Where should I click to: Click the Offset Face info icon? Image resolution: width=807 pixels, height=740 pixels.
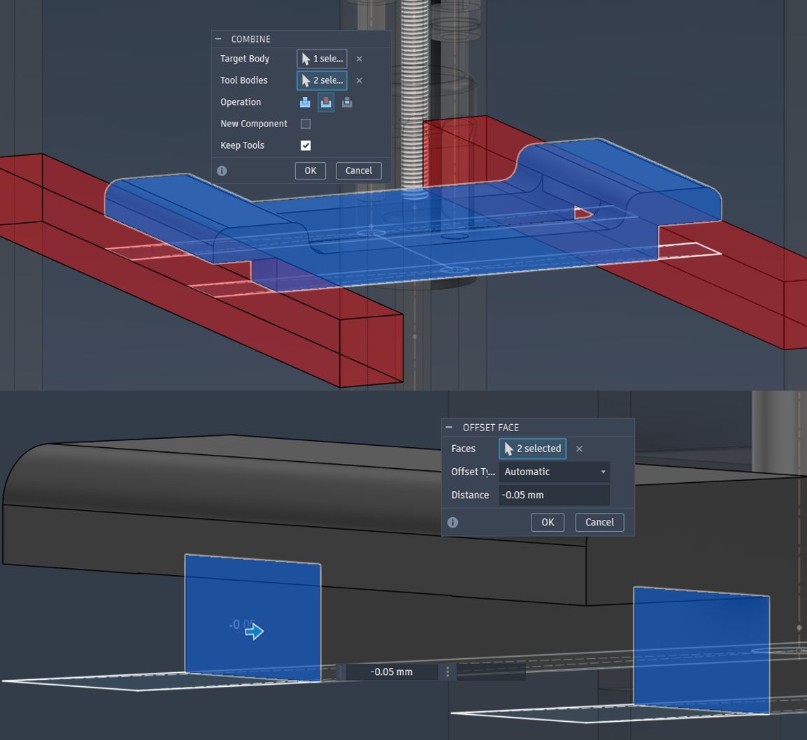(x=452, y=522)
